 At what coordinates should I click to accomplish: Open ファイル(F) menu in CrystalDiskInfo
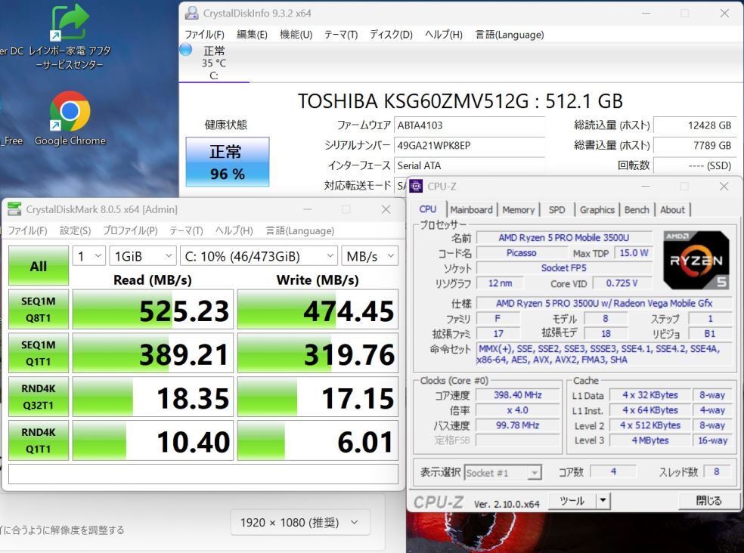tap(204, 35)
